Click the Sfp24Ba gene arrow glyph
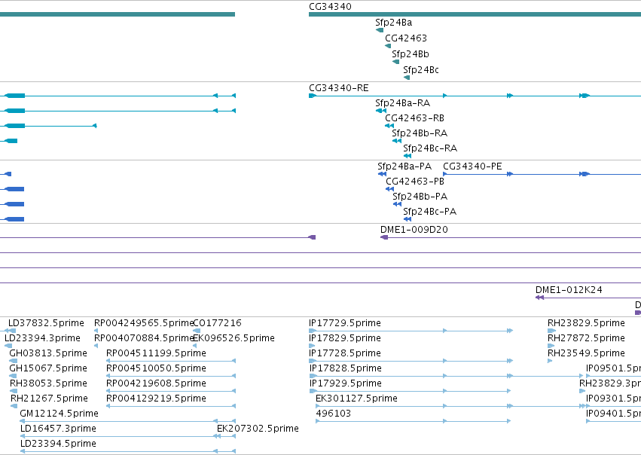641x455 pixels. [380, 30]
